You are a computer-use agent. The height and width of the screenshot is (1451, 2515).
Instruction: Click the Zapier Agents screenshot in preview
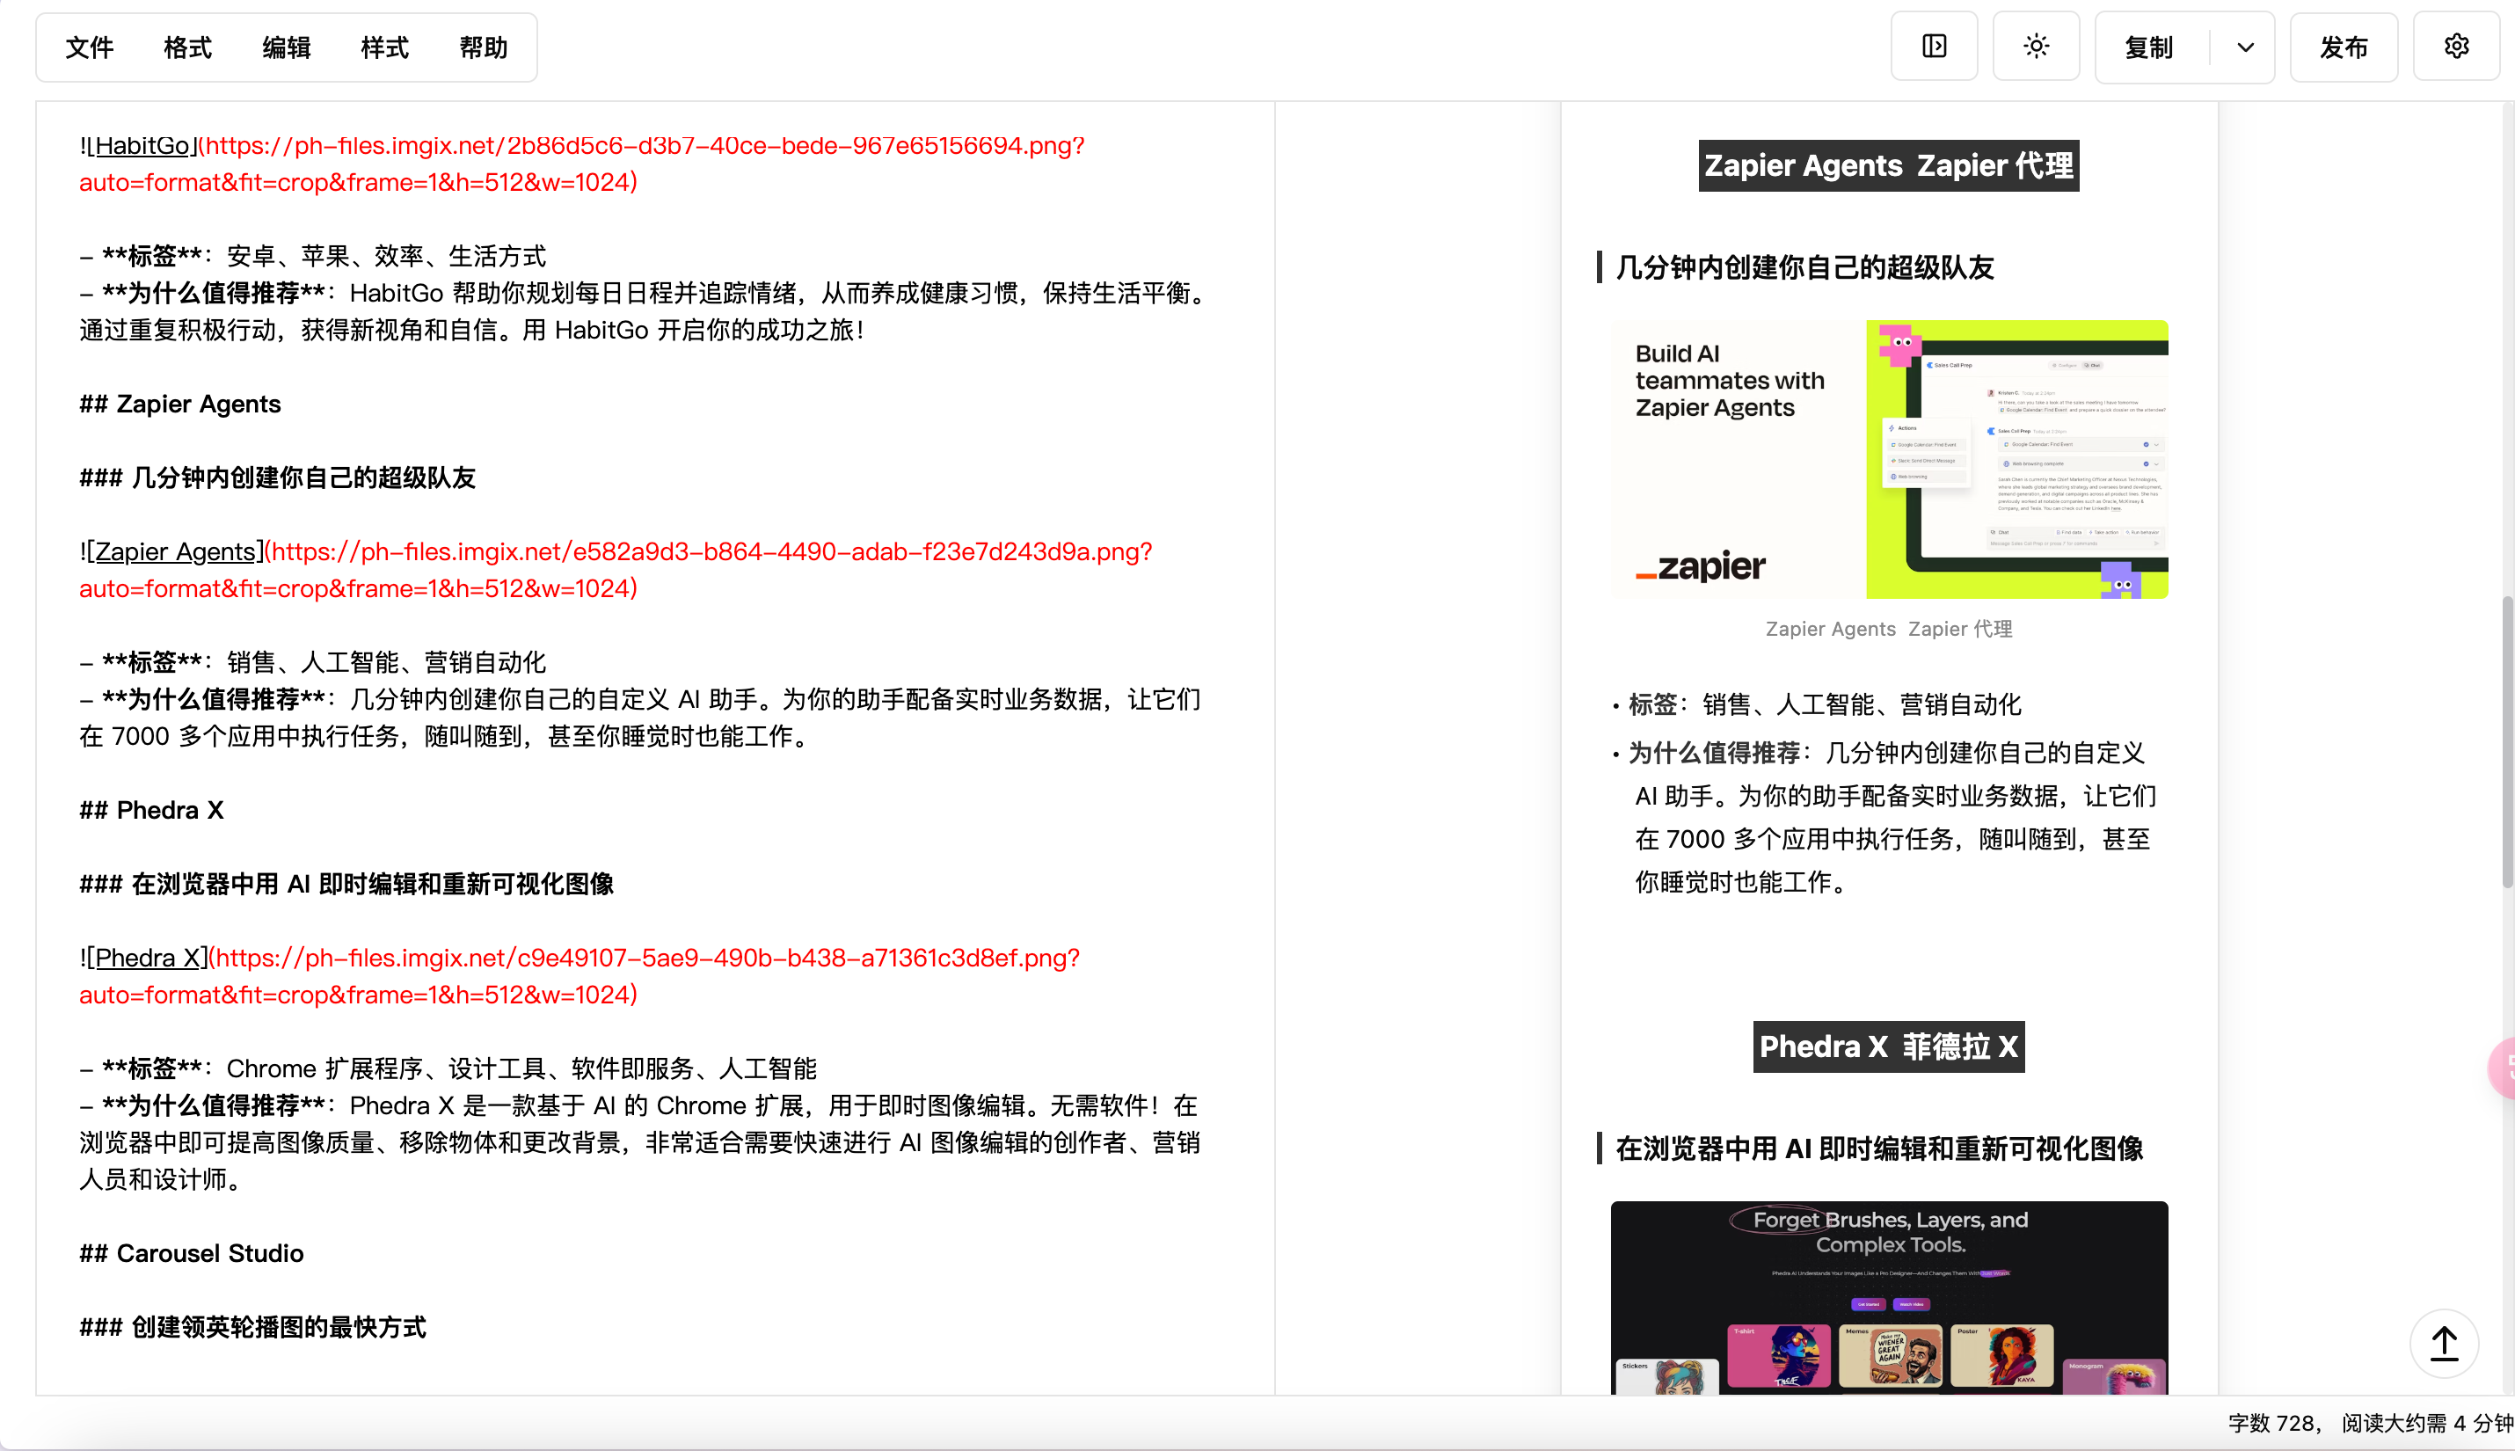coord(1889,458)
